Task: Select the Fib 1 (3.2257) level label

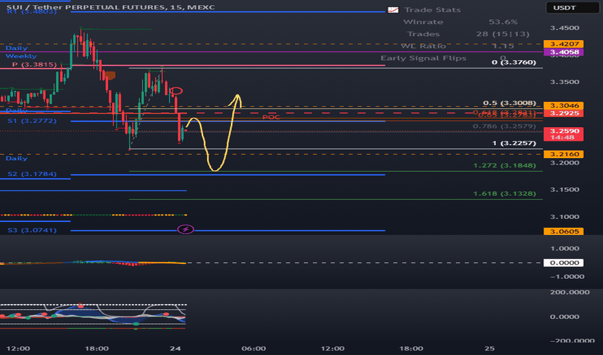Action: [514, 143]
